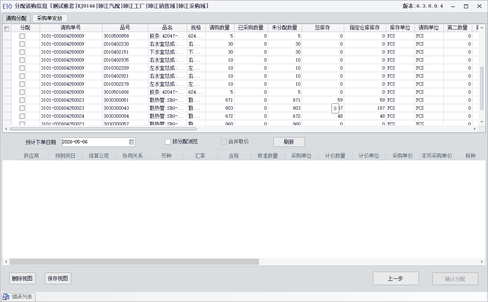Click the 已采购数量 column header

(251, 28)
